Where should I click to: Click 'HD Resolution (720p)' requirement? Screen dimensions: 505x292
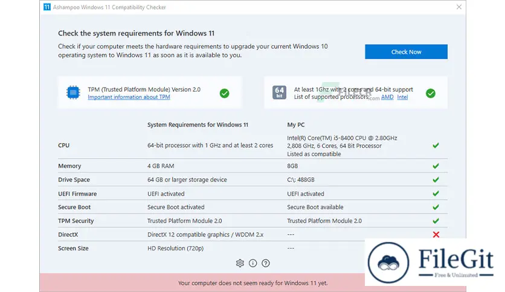point(176,249)
